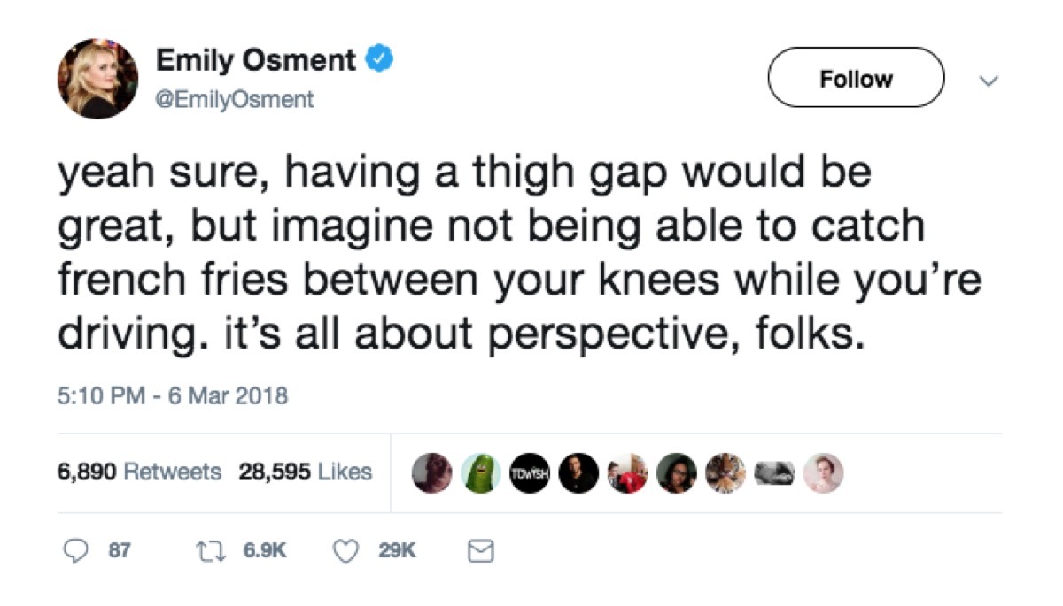Viewport: 1063px width, 606px height.
Task: Open the TDWSH logo liker avatar
Action: click(531, 473)
